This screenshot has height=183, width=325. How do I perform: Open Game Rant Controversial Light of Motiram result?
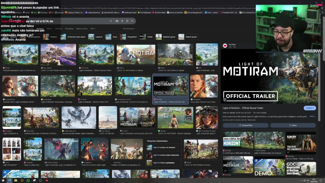coord(41,133)
